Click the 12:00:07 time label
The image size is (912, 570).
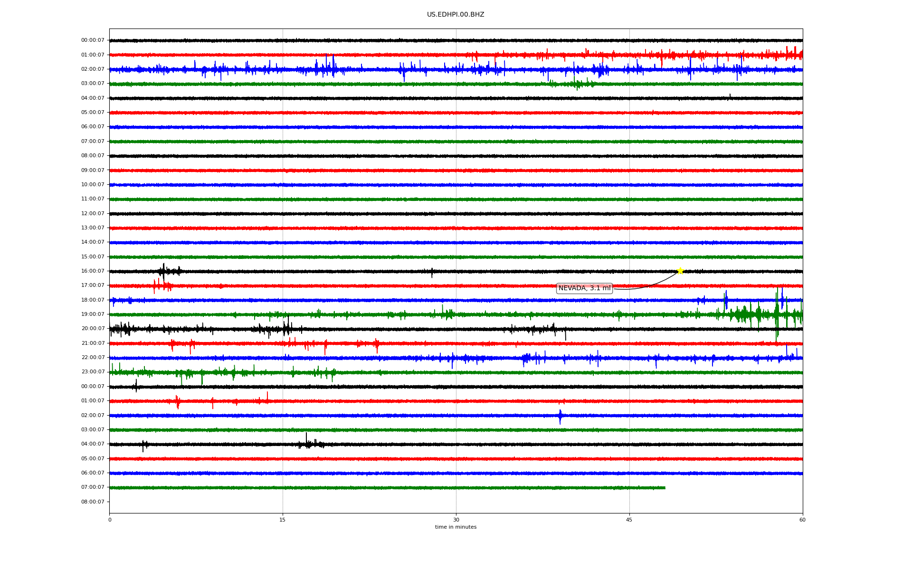click(x=93, y=214)
